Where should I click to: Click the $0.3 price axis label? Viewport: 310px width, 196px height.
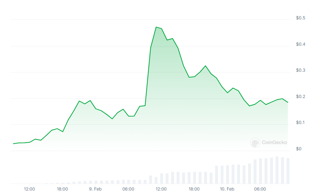click(x=300, y=70)
